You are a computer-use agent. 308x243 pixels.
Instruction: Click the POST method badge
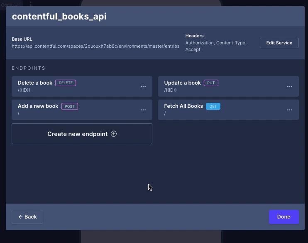pos(70,107)
